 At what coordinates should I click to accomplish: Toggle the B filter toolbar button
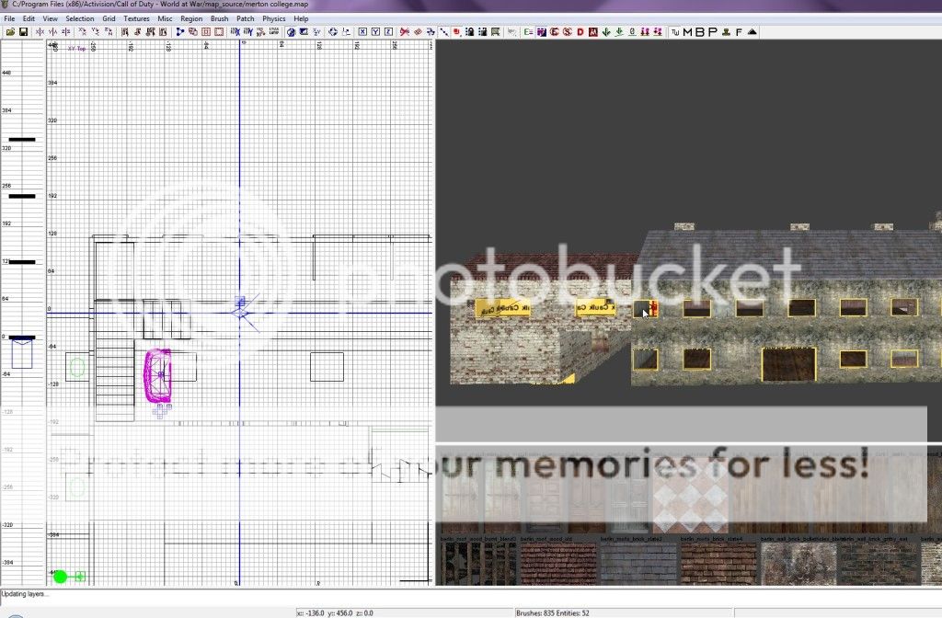pyautogui.click(x=700, y=32)
